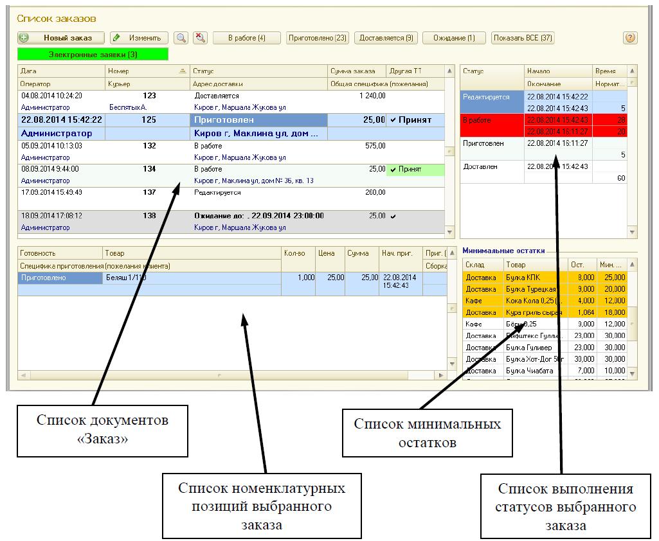Select the Булка Гуливер stock row
Screen dimensions: 659x541
point(545,348)
